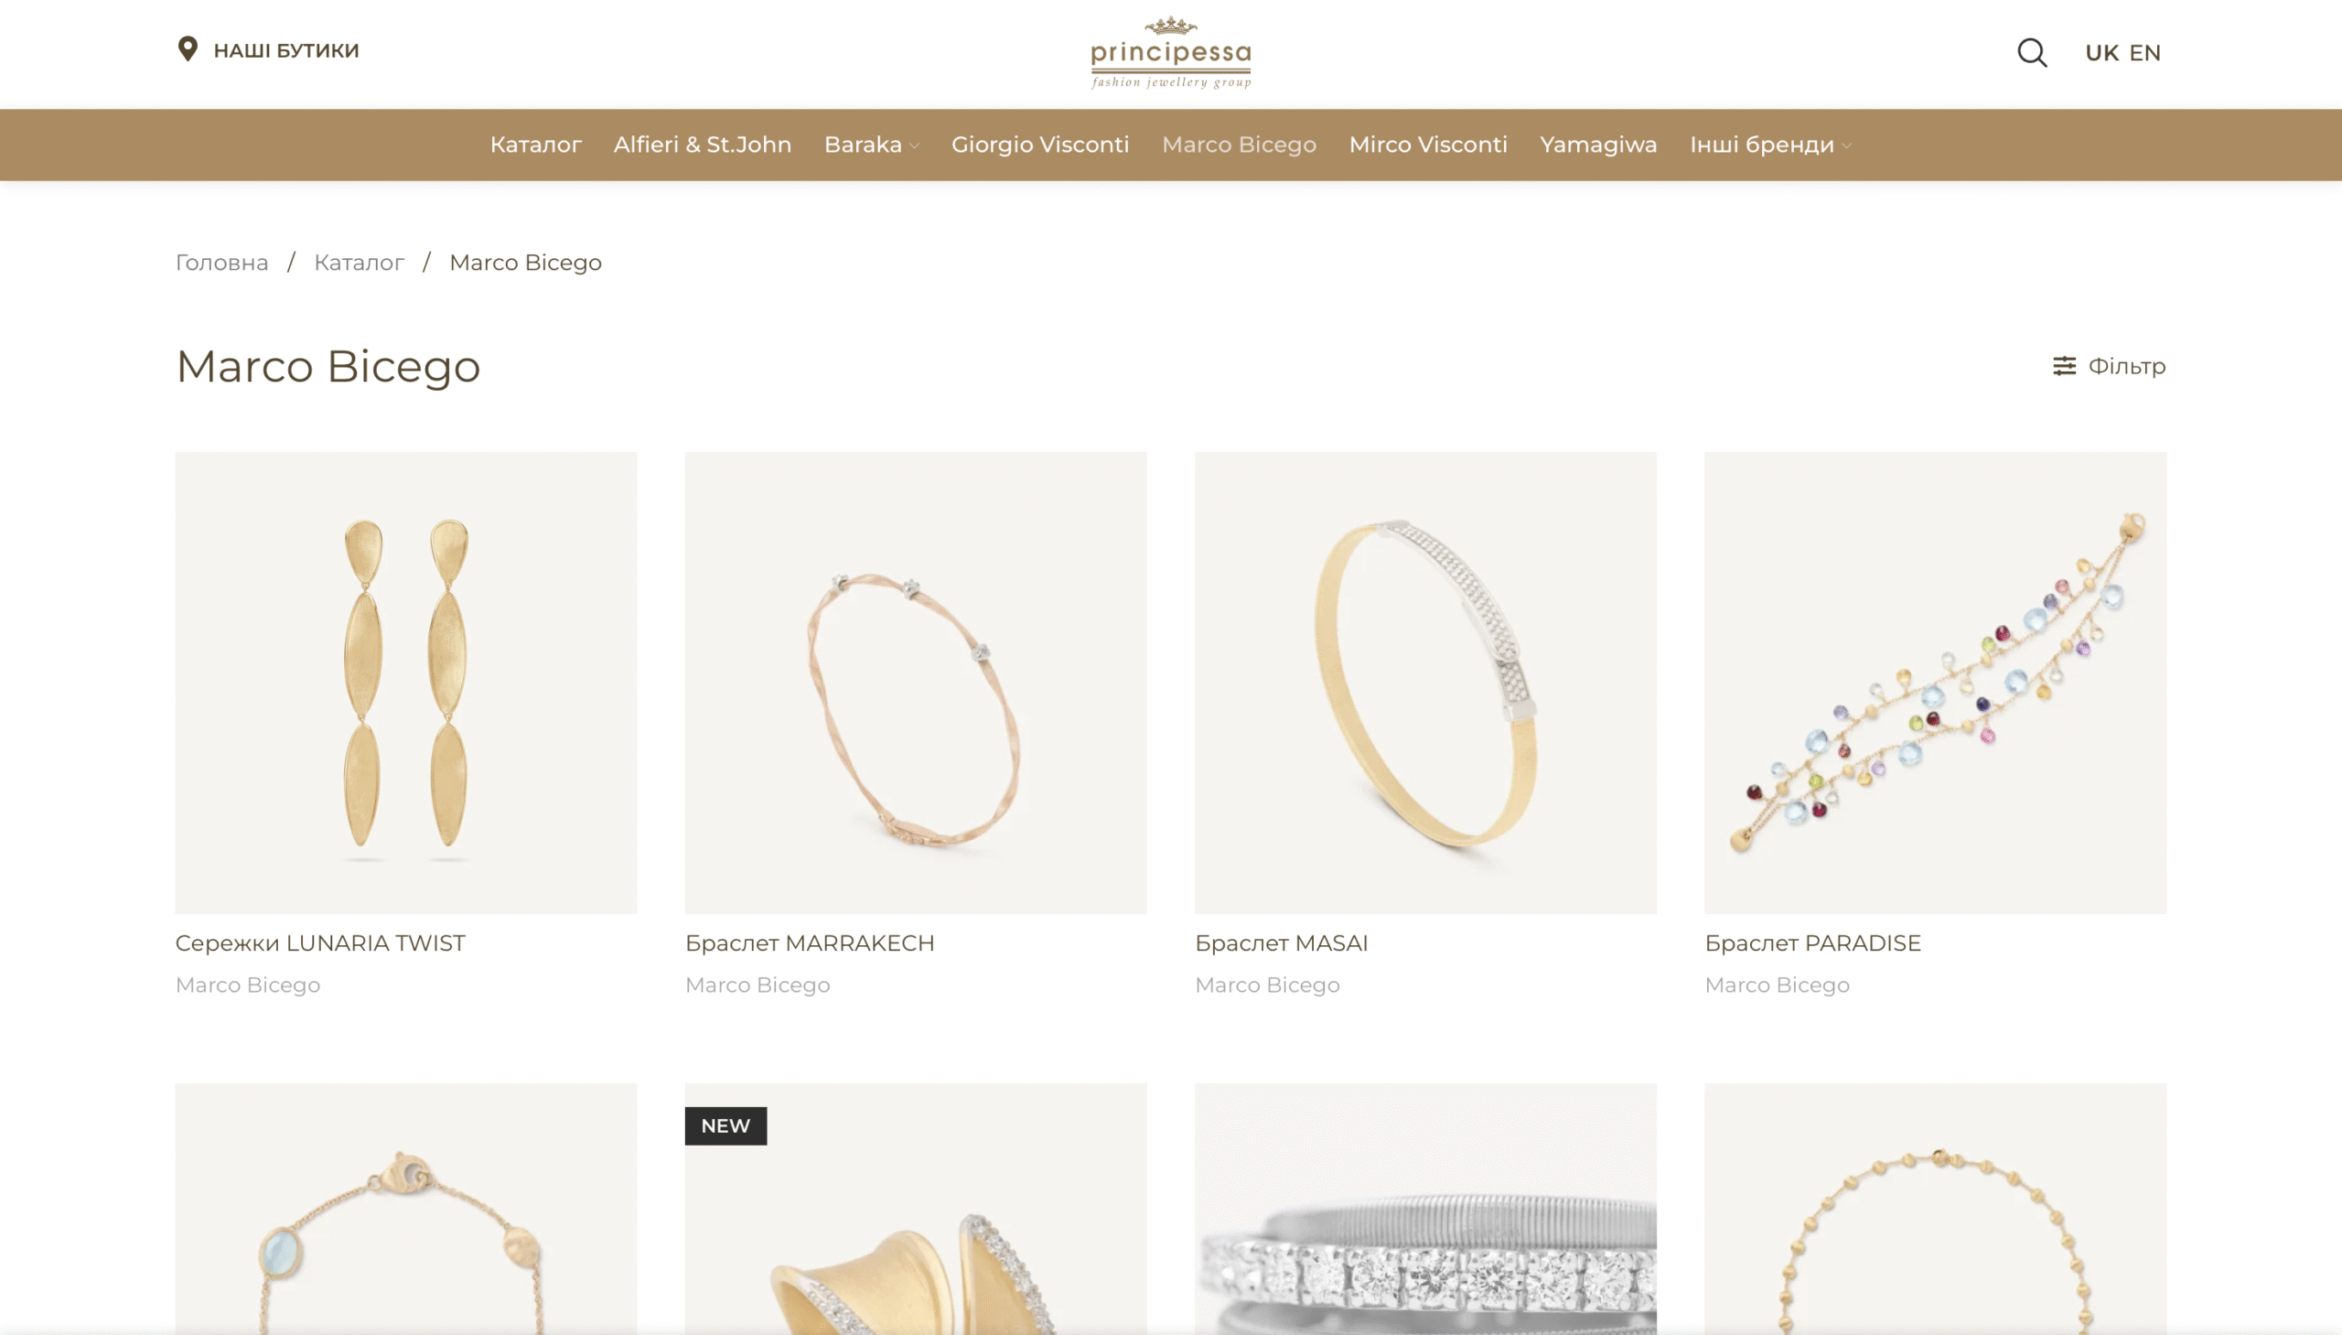Image resolution: width=2342 pixels, height=1335 pixels.
Task: Expand the Baraka dropdown arrow
Action: (x=914, y=145)
